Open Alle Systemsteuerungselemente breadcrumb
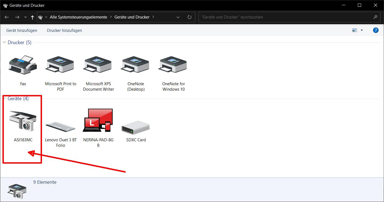Image resolution: width=384 pixels, height=202 pixels. tap(79, 17)
